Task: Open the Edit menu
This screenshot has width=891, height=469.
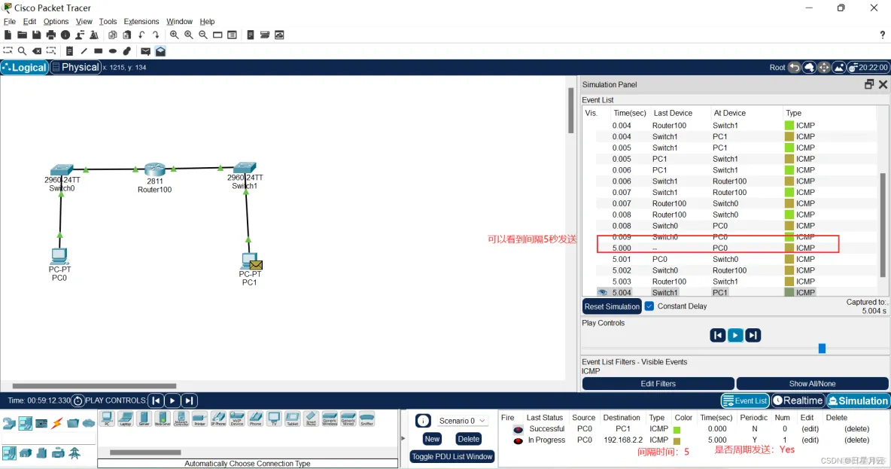Action: click(x=29, y=22)
